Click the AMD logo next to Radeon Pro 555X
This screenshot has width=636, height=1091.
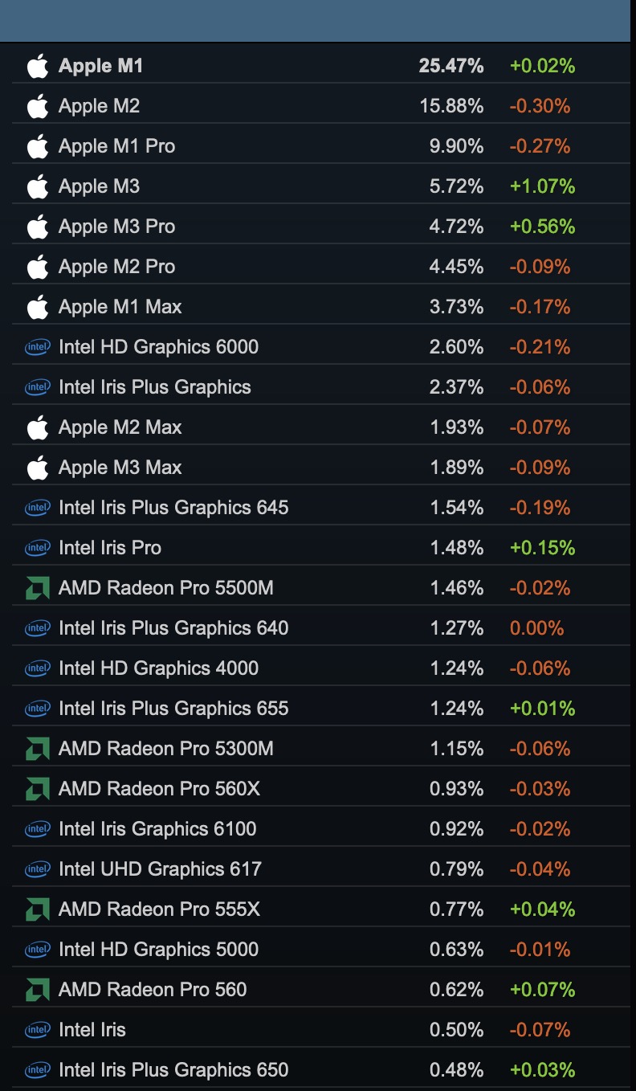38,909
